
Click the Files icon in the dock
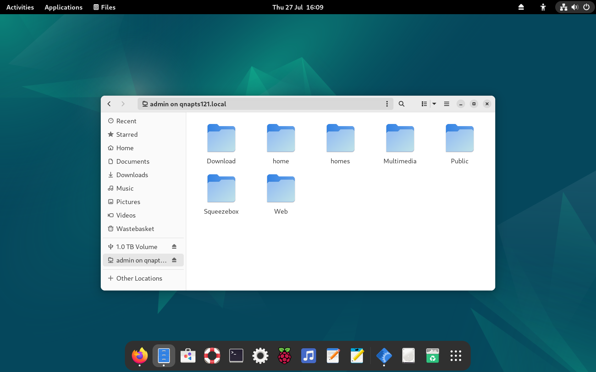[164, 356]
